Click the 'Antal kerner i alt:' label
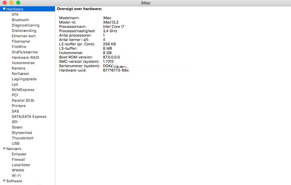Viewport: 291px width, 185px height. (x=74, y=40)
